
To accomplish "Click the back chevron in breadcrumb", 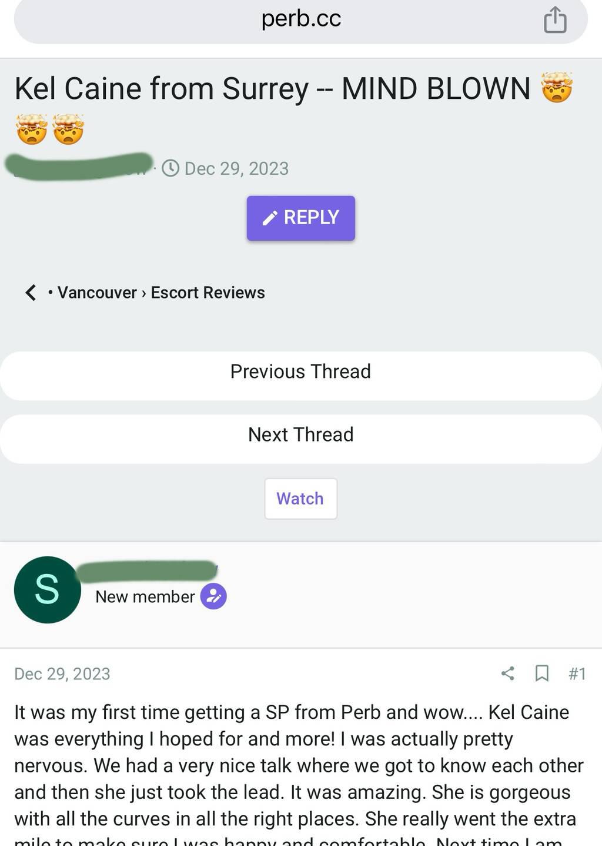I will (31, 293).
